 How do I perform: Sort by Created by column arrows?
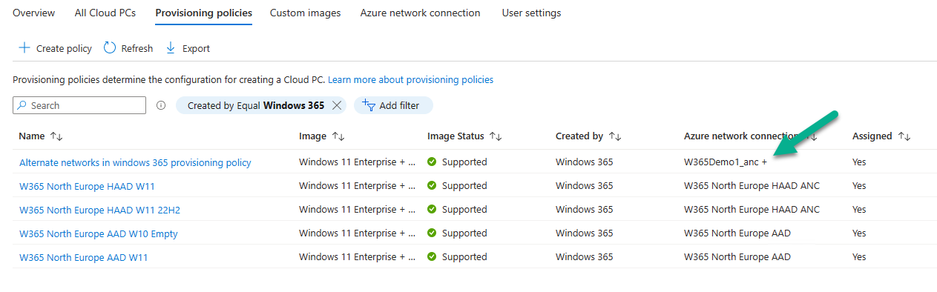[615, 136]
